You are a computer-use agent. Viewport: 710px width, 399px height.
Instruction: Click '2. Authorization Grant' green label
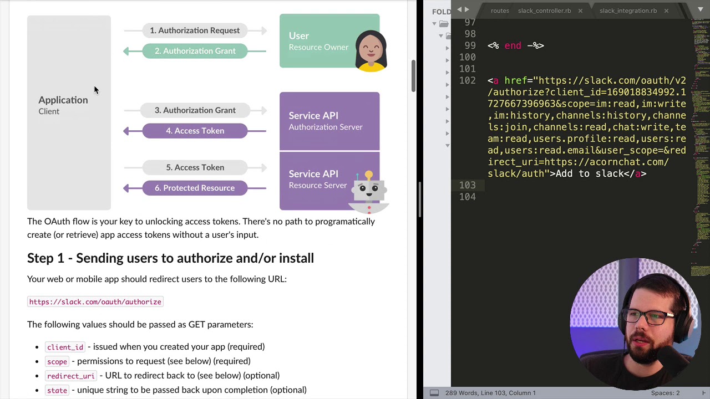click(195, 51)
